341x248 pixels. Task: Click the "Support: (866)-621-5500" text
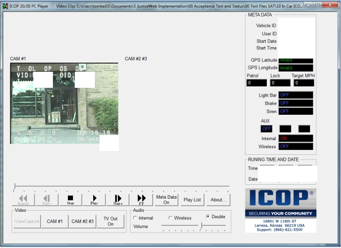[x=279, y=230]
